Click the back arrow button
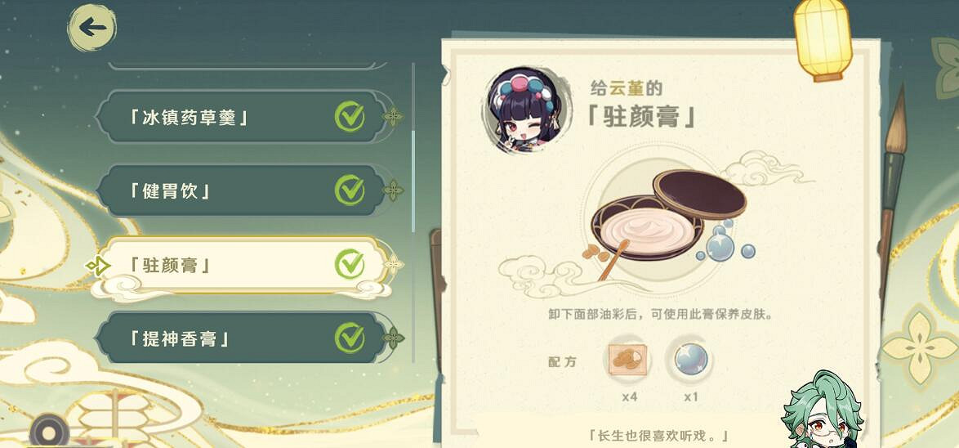959x448 pixels. (x=91, y=27)
